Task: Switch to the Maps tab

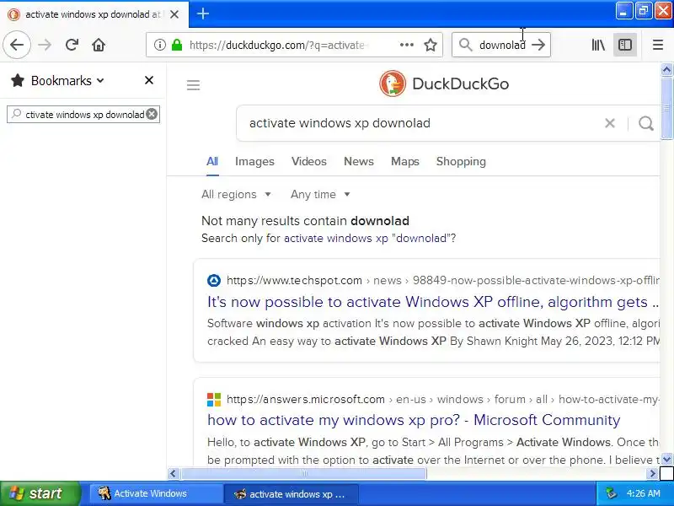Action: [405, 161]
